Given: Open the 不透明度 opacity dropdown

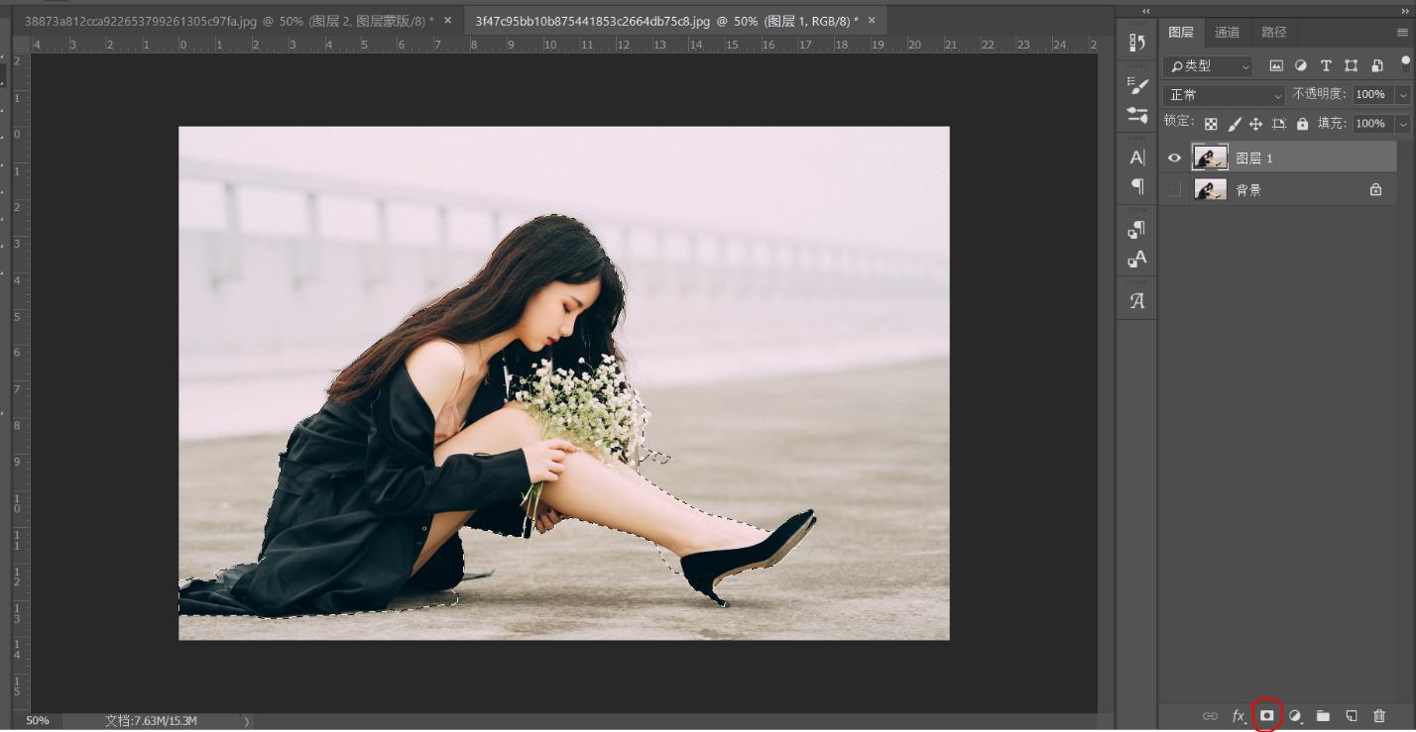Looking at the screenshot, I should point(1404,94).
